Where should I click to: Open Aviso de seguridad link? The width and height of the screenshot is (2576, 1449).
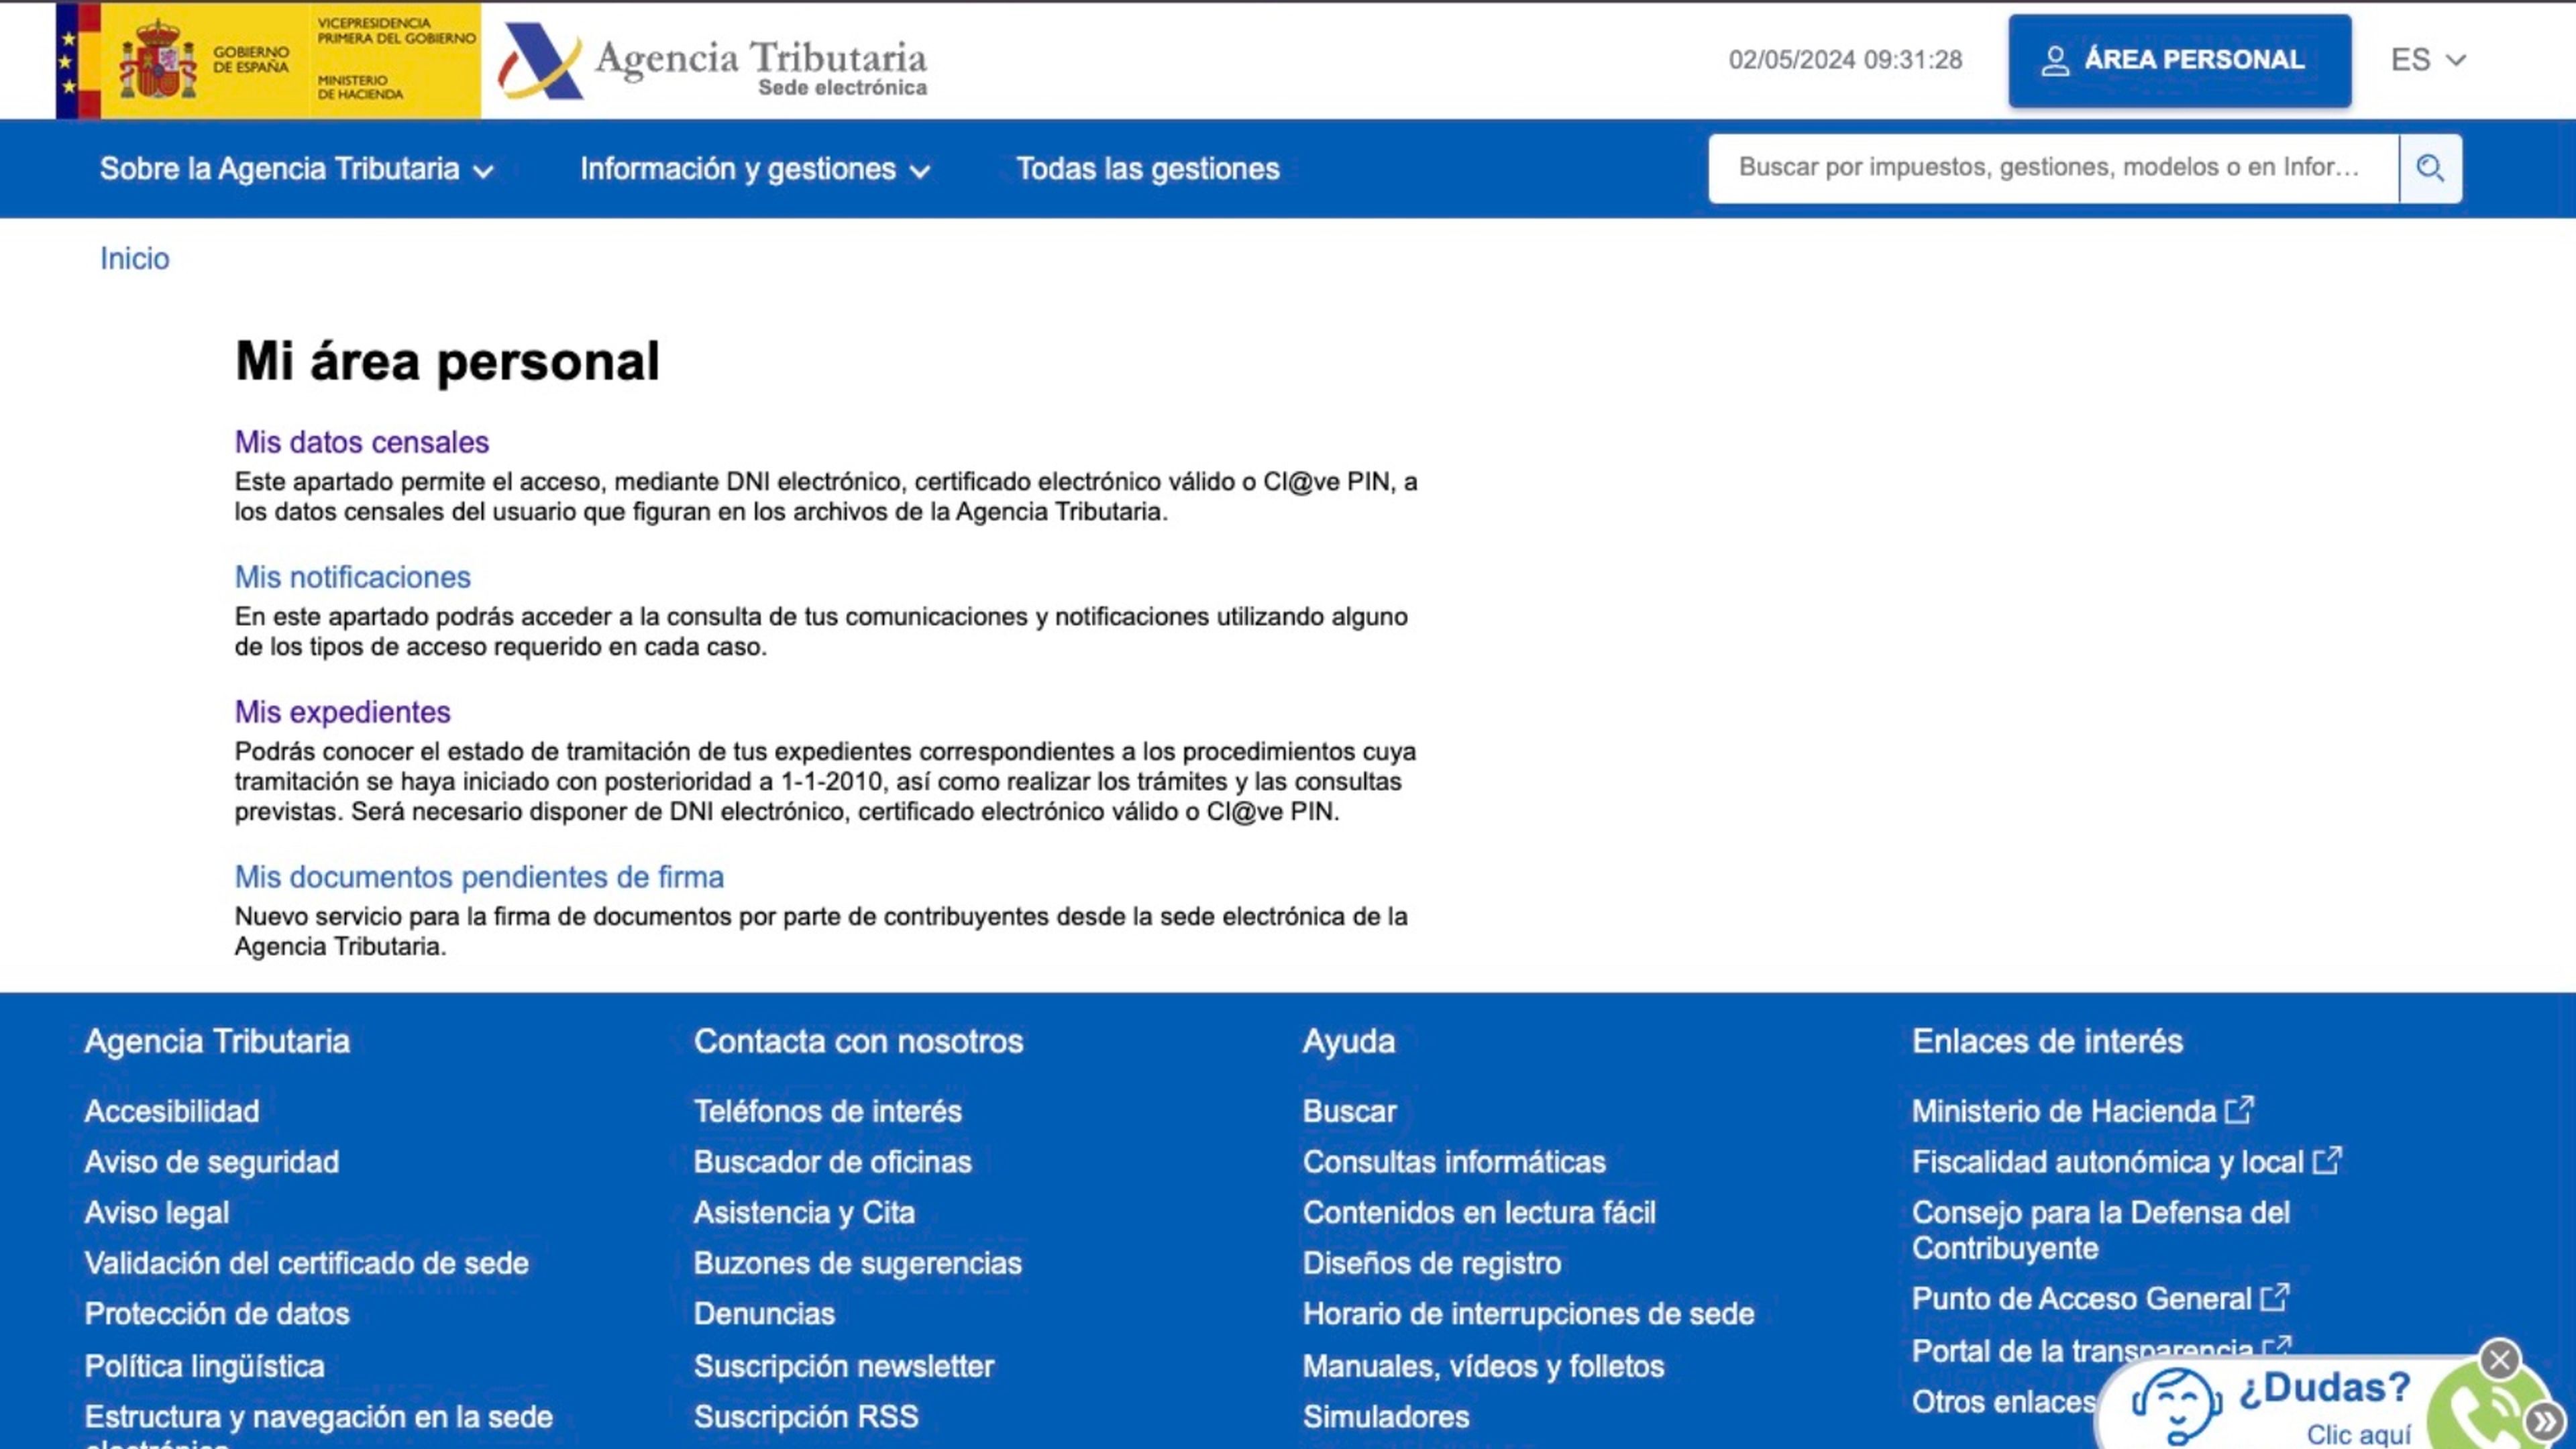pos(212,1162)
